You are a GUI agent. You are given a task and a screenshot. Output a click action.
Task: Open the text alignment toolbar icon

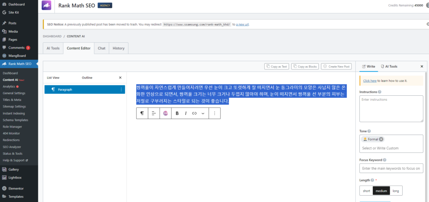[154, 113]
